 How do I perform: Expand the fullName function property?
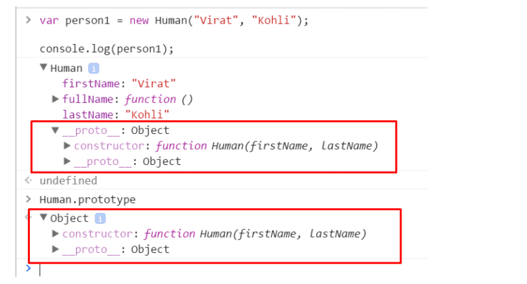point(56,99)
